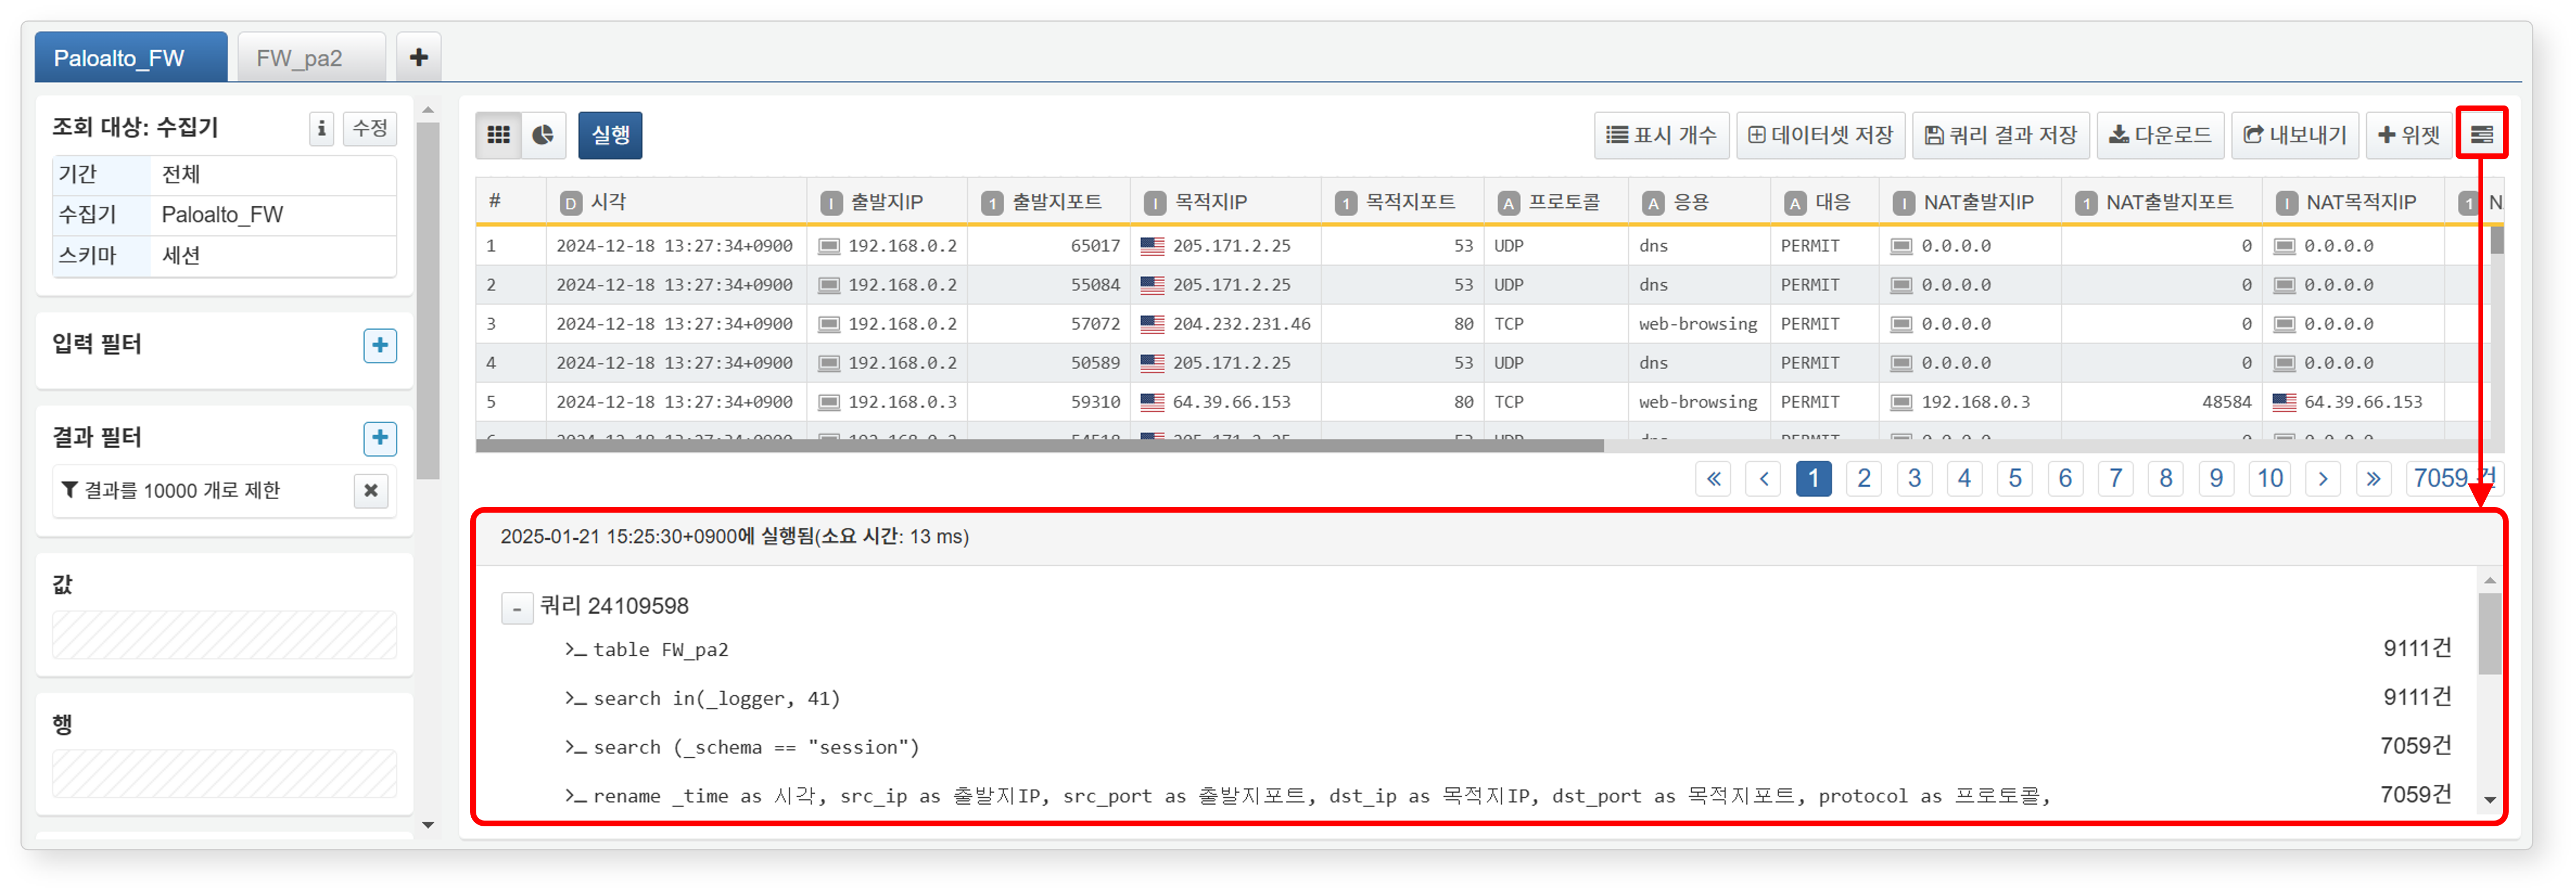Image resolution: width=2576 pixels, height=893 pixels.
Task: Open the 표시 개수 display count option
Action: [x=1661, y=135]
